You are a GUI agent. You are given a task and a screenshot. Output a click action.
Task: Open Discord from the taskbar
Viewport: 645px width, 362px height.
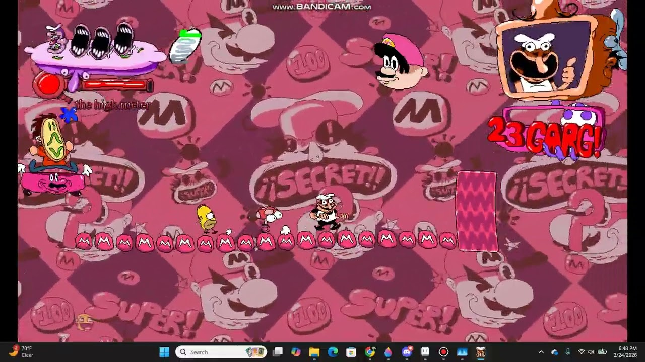[407, 352]
